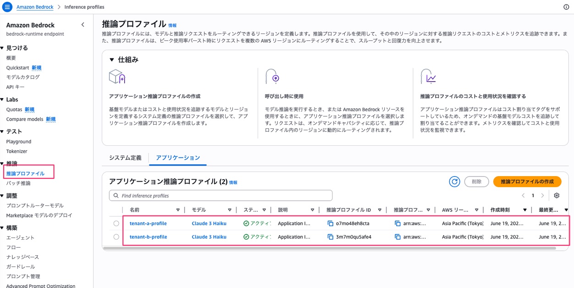Switch to the システム定義 tab
The image size is (574, 288).
125,158
